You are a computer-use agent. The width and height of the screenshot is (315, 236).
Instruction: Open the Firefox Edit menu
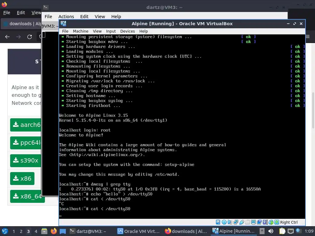click(21, 13)
